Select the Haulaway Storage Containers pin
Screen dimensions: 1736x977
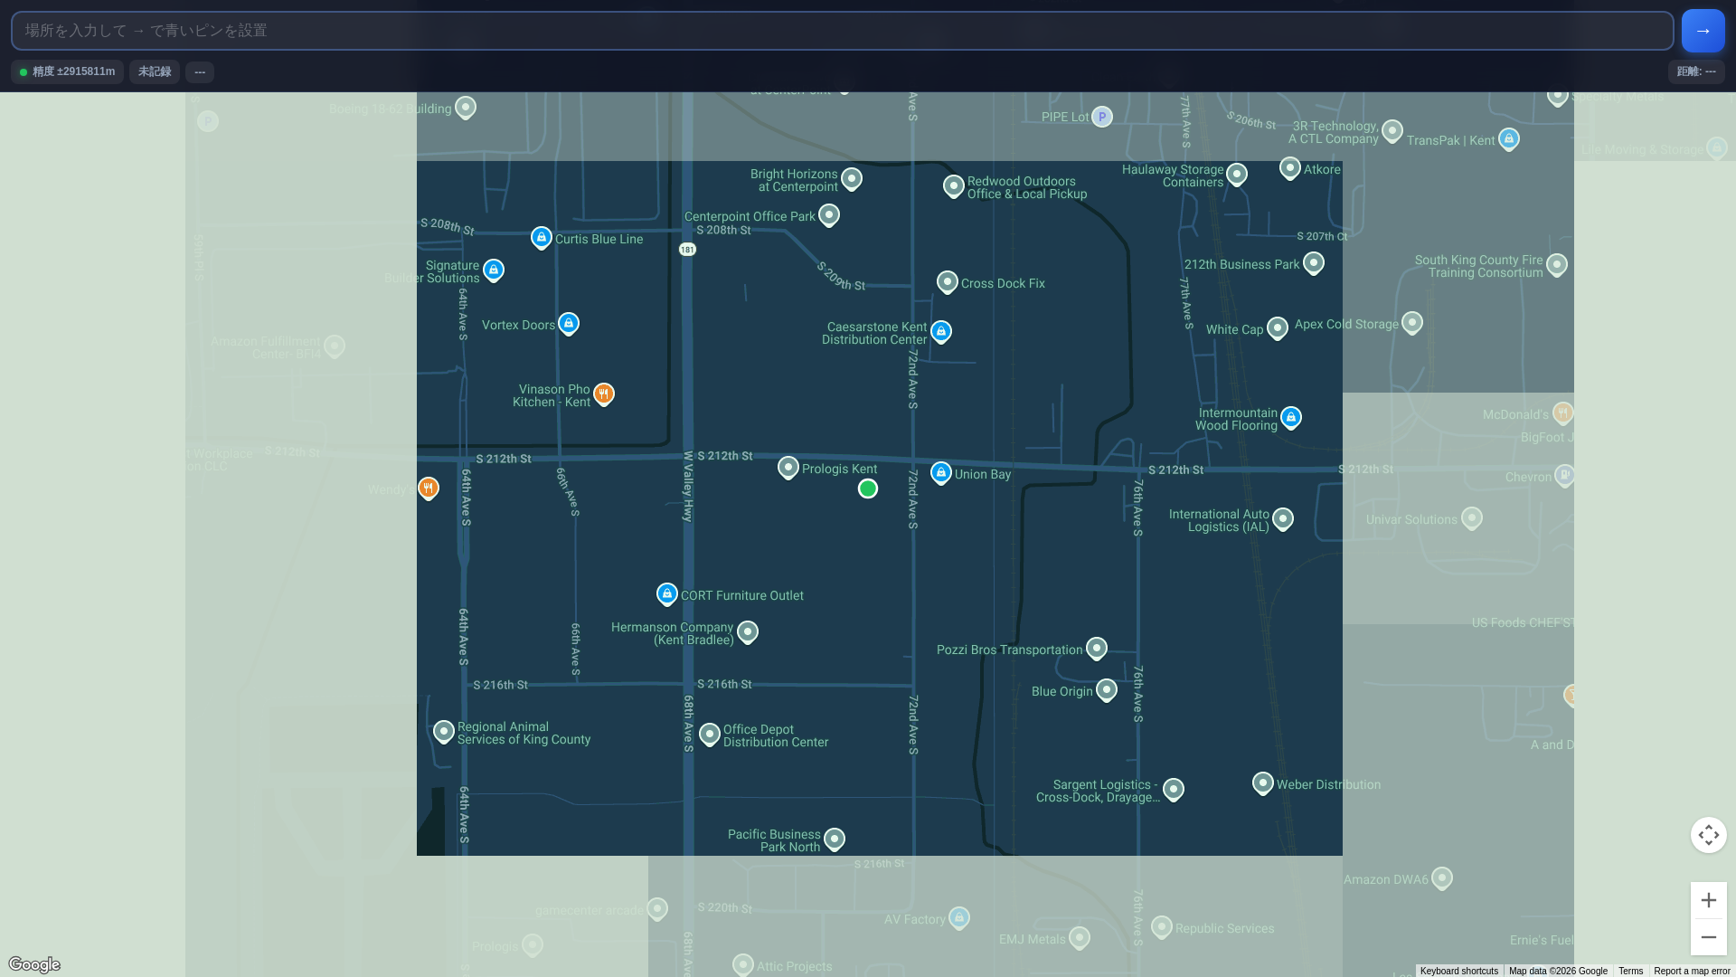(x=1236, y=174)
